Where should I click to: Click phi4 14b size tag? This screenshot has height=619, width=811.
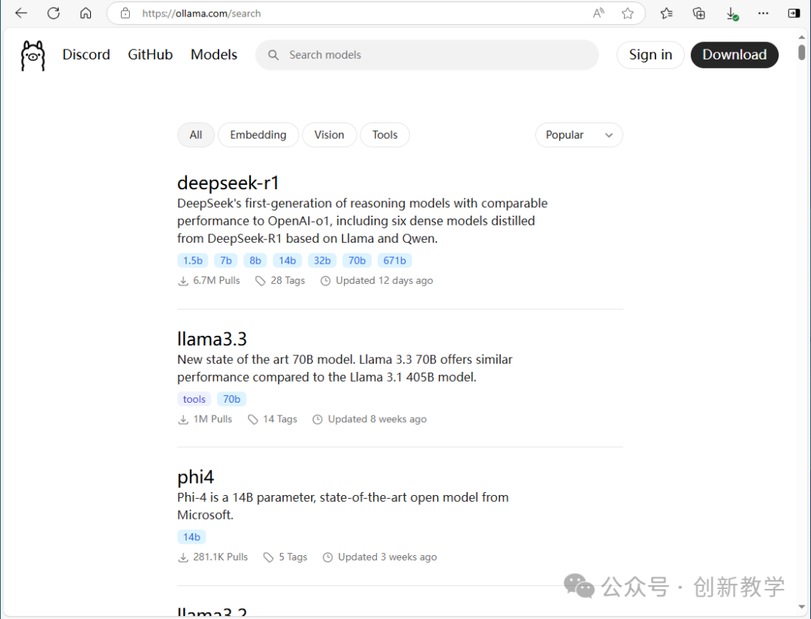click(192, 537)
